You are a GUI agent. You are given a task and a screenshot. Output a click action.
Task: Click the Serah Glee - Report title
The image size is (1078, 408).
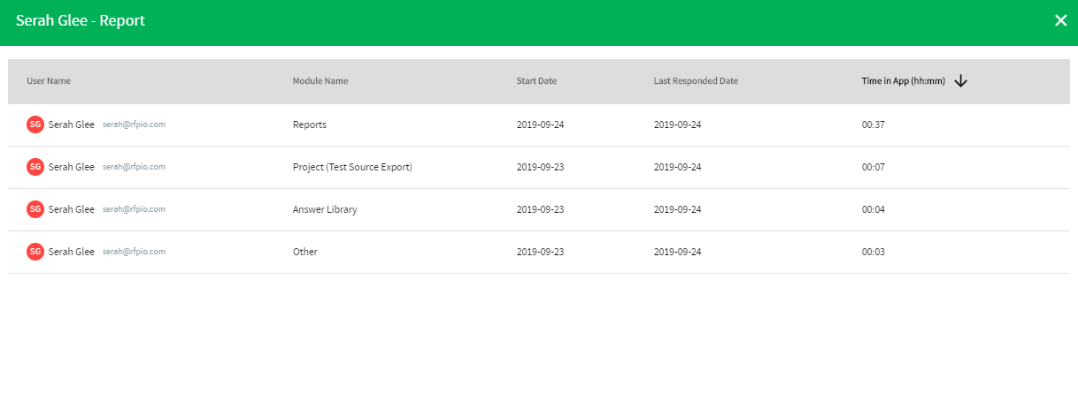pos(81,20)
